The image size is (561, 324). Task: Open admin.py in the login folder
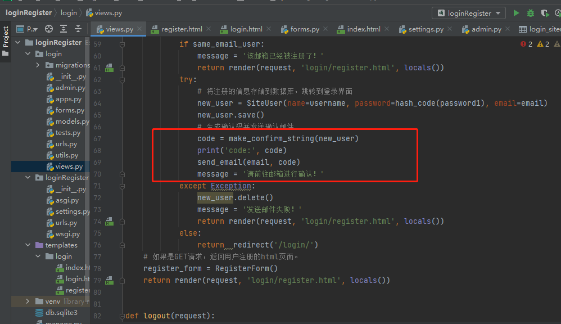(66, 88)
